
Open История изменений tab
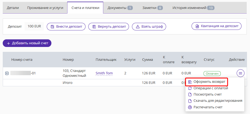193,8
